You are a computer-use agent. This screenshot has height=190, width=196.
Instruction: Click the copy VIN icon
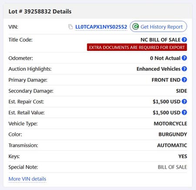coord(71,27)
